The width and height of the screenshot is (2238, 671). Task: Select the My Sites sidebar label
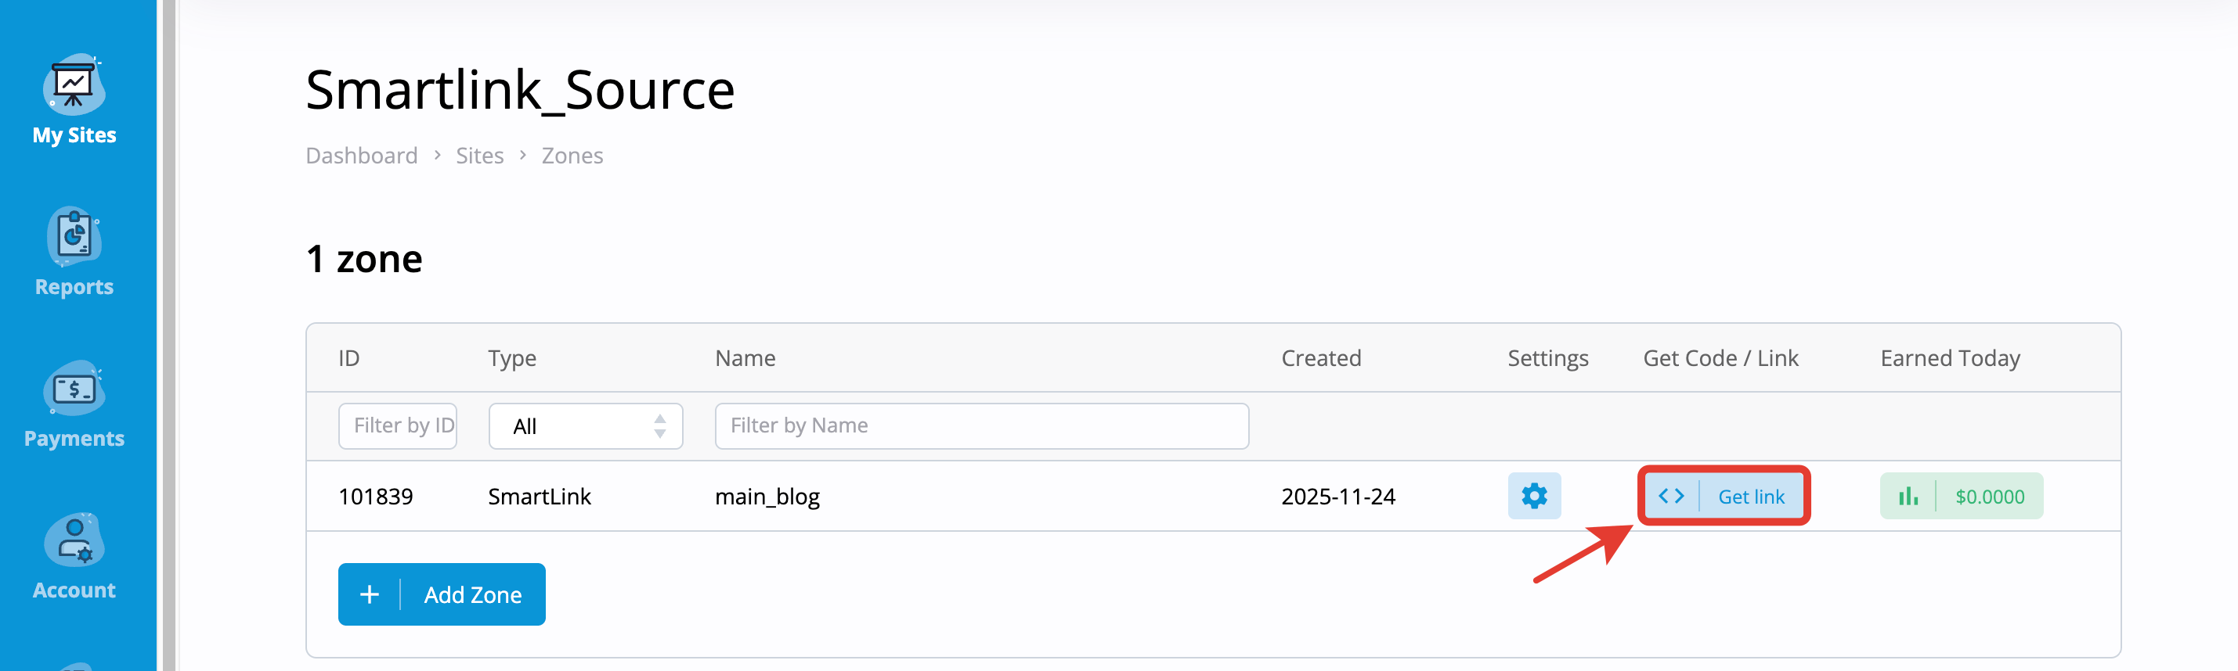click(x=74, y=135)
